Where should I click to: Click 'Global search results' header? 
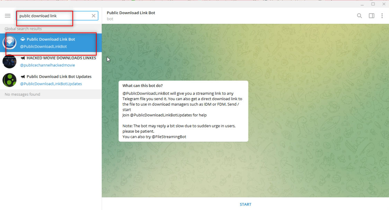coord(23,29)
